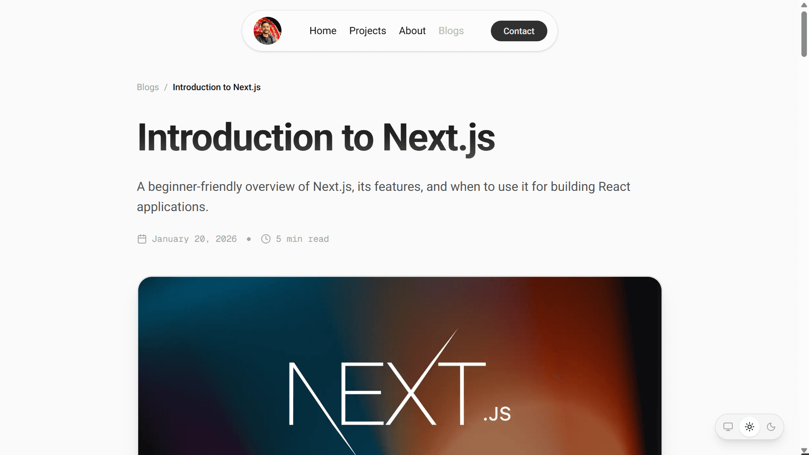809x455 pixels.
Task: Open the Home nav link
Action: click(323, 31)
